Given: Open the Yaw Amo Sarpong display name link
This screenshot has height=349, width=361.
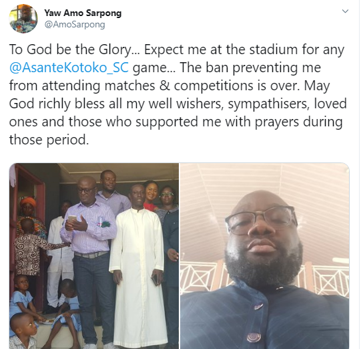Looking at the screenshot, I should pyautogui.click(x=83, y=13).
